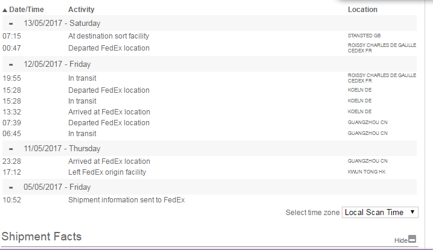Click the KWUN TONG HK location text
Image resolution: width=433 pixels, height=250 pixels.
point(366,172)
